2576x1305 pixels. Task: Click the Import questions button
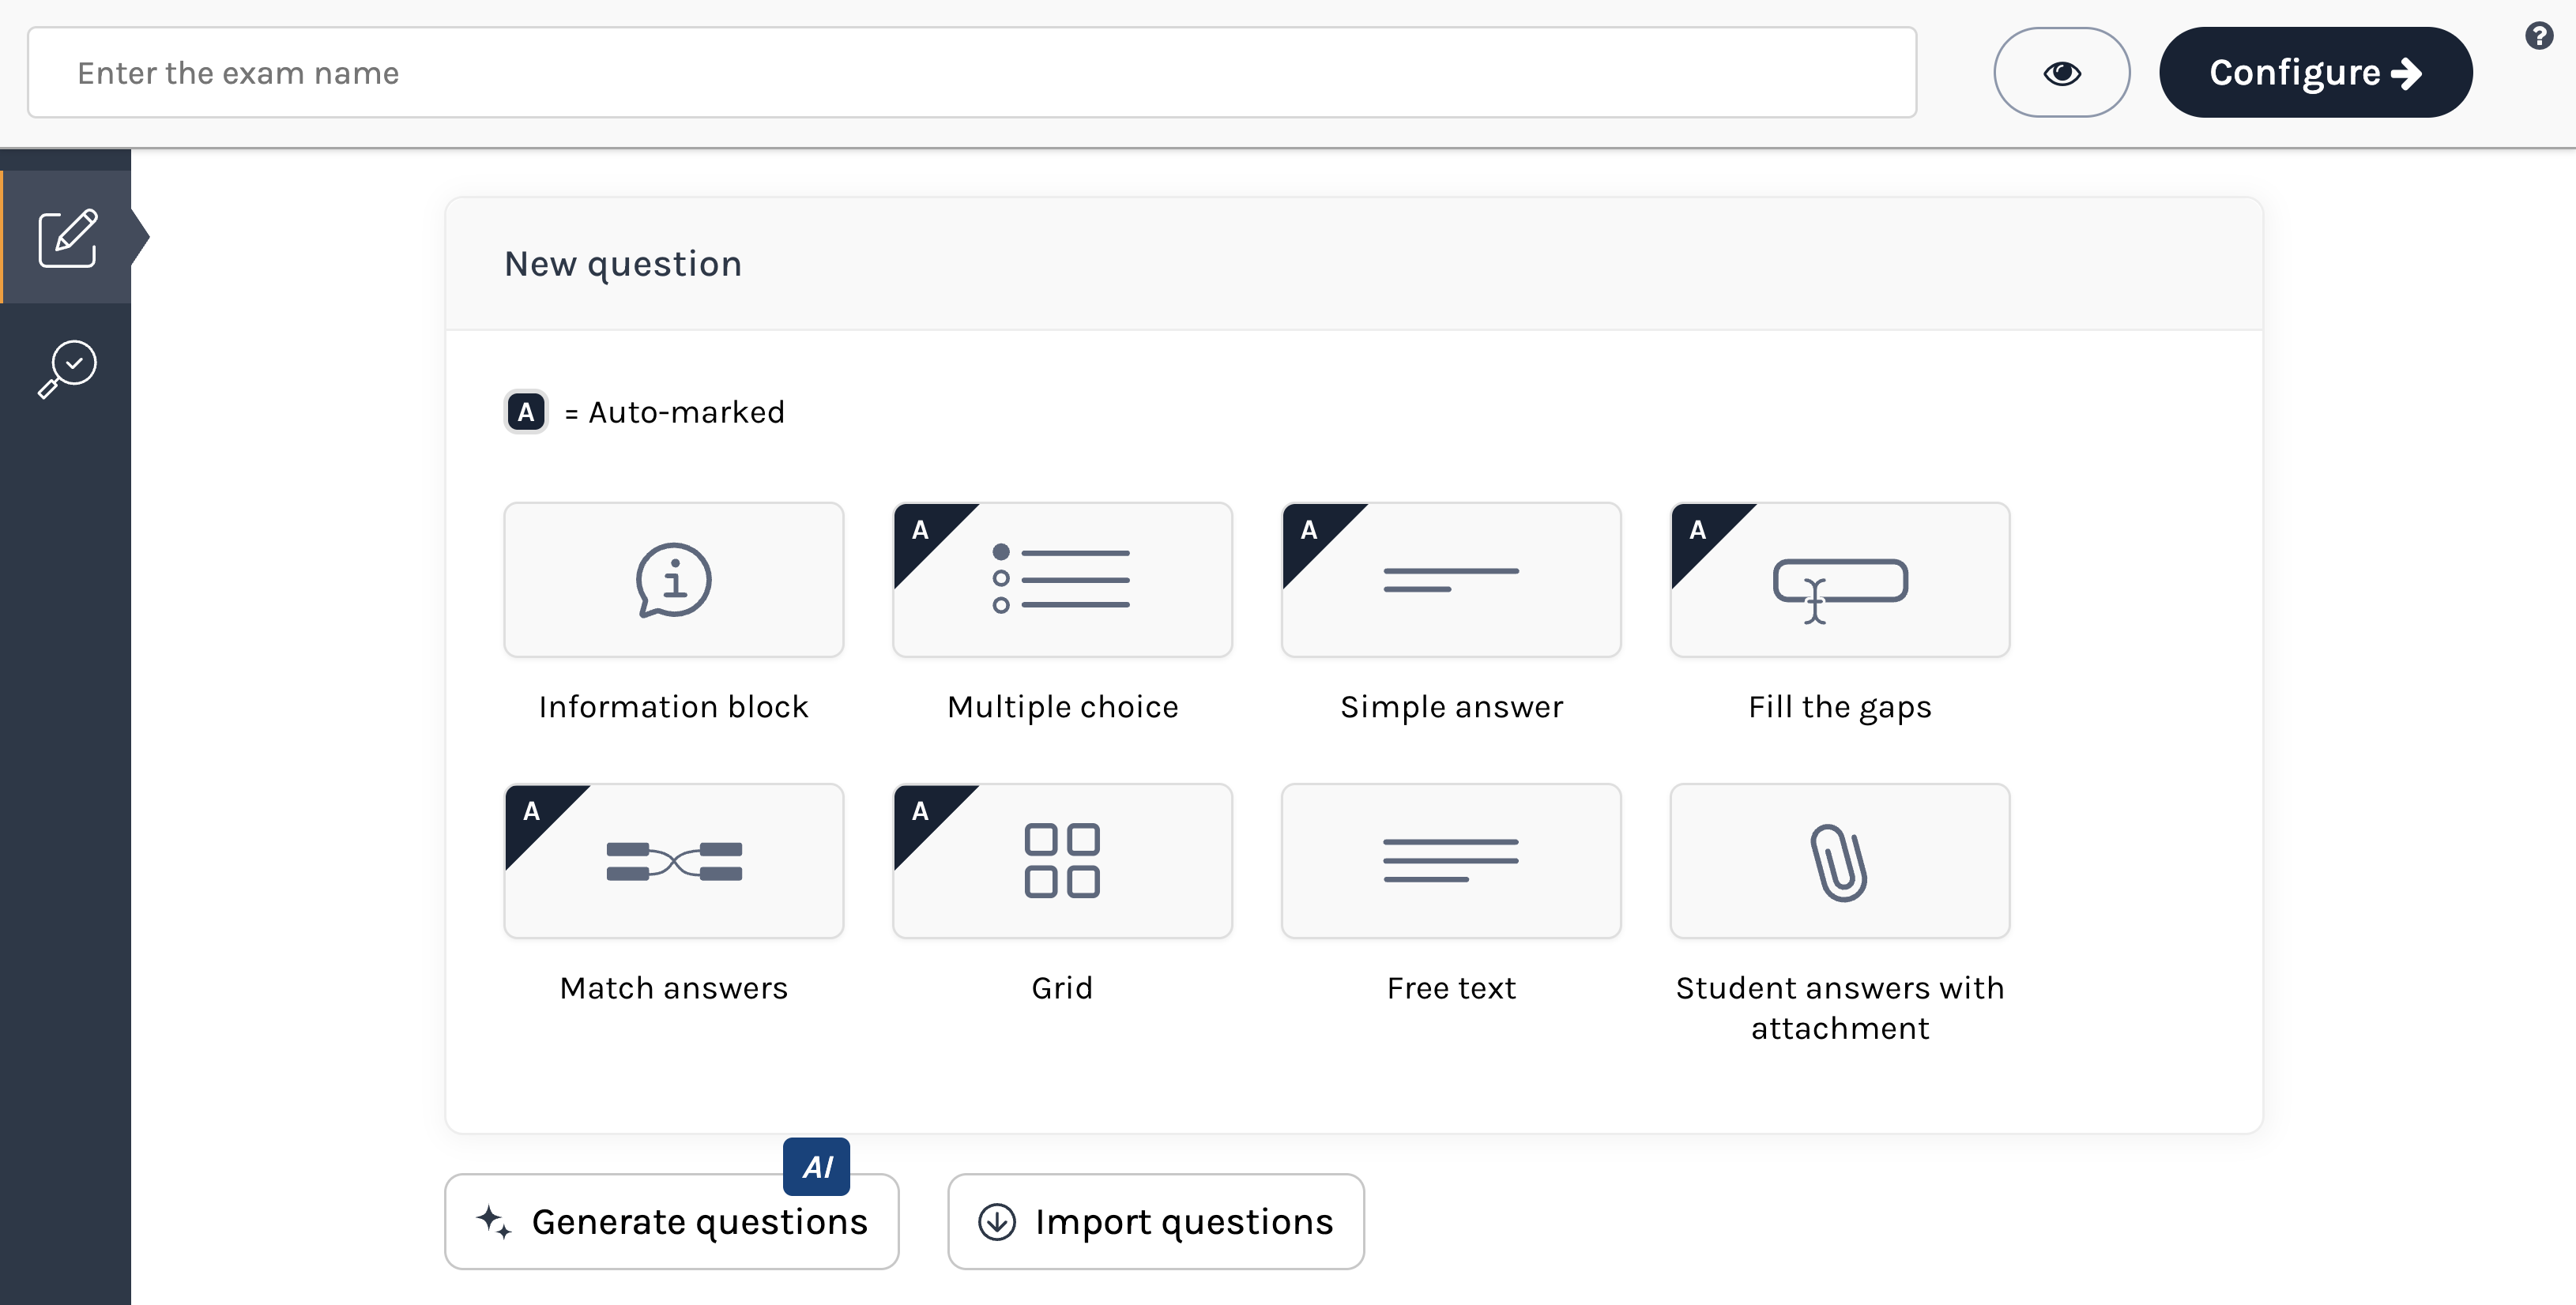1155,1222
